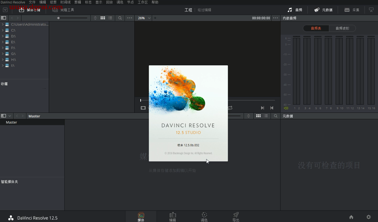
Task: Open the 调色 menu in menu bar
Action: (x=120, y=2)
